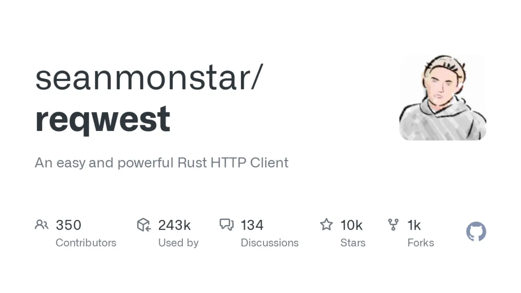The image size is (521, 293).
Task: Click the GitHub octocat logo
Action: [476, 231]
